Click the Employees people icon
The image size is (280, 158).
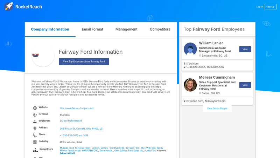pos(35,121)
